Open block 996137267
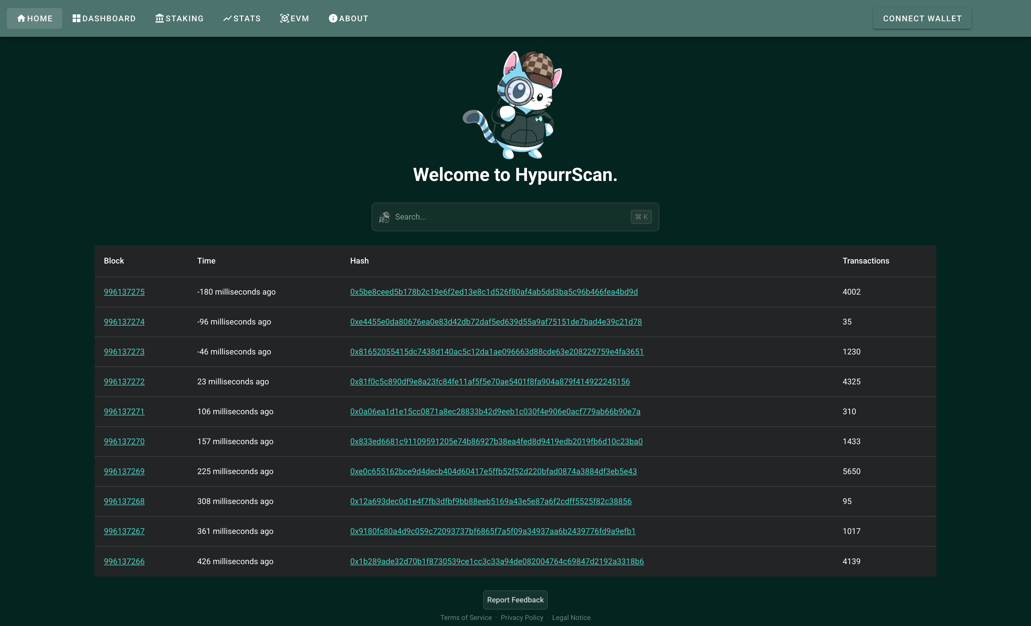 tap(124, 531)
